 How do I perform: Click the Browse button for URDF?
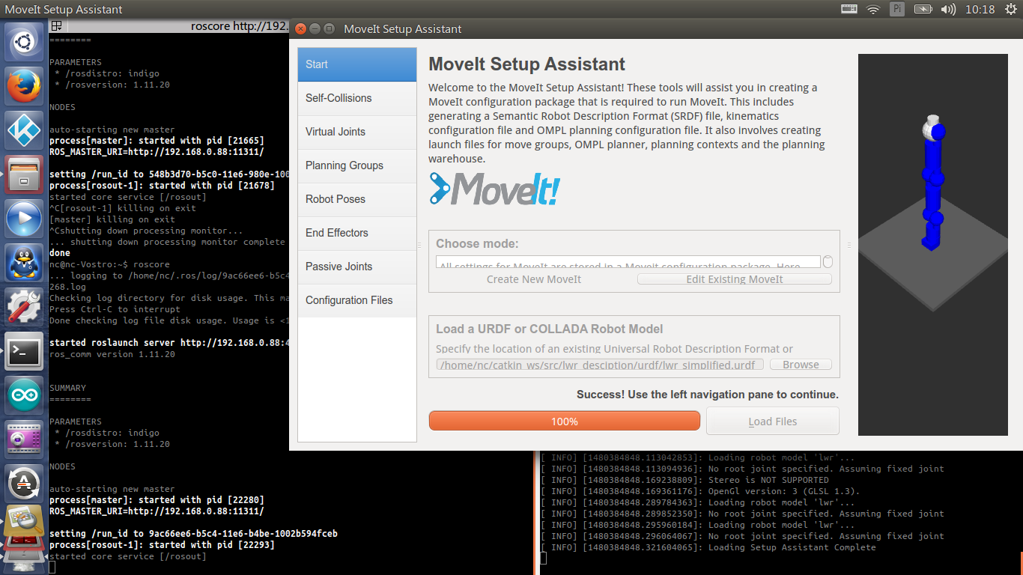point(801,365)
